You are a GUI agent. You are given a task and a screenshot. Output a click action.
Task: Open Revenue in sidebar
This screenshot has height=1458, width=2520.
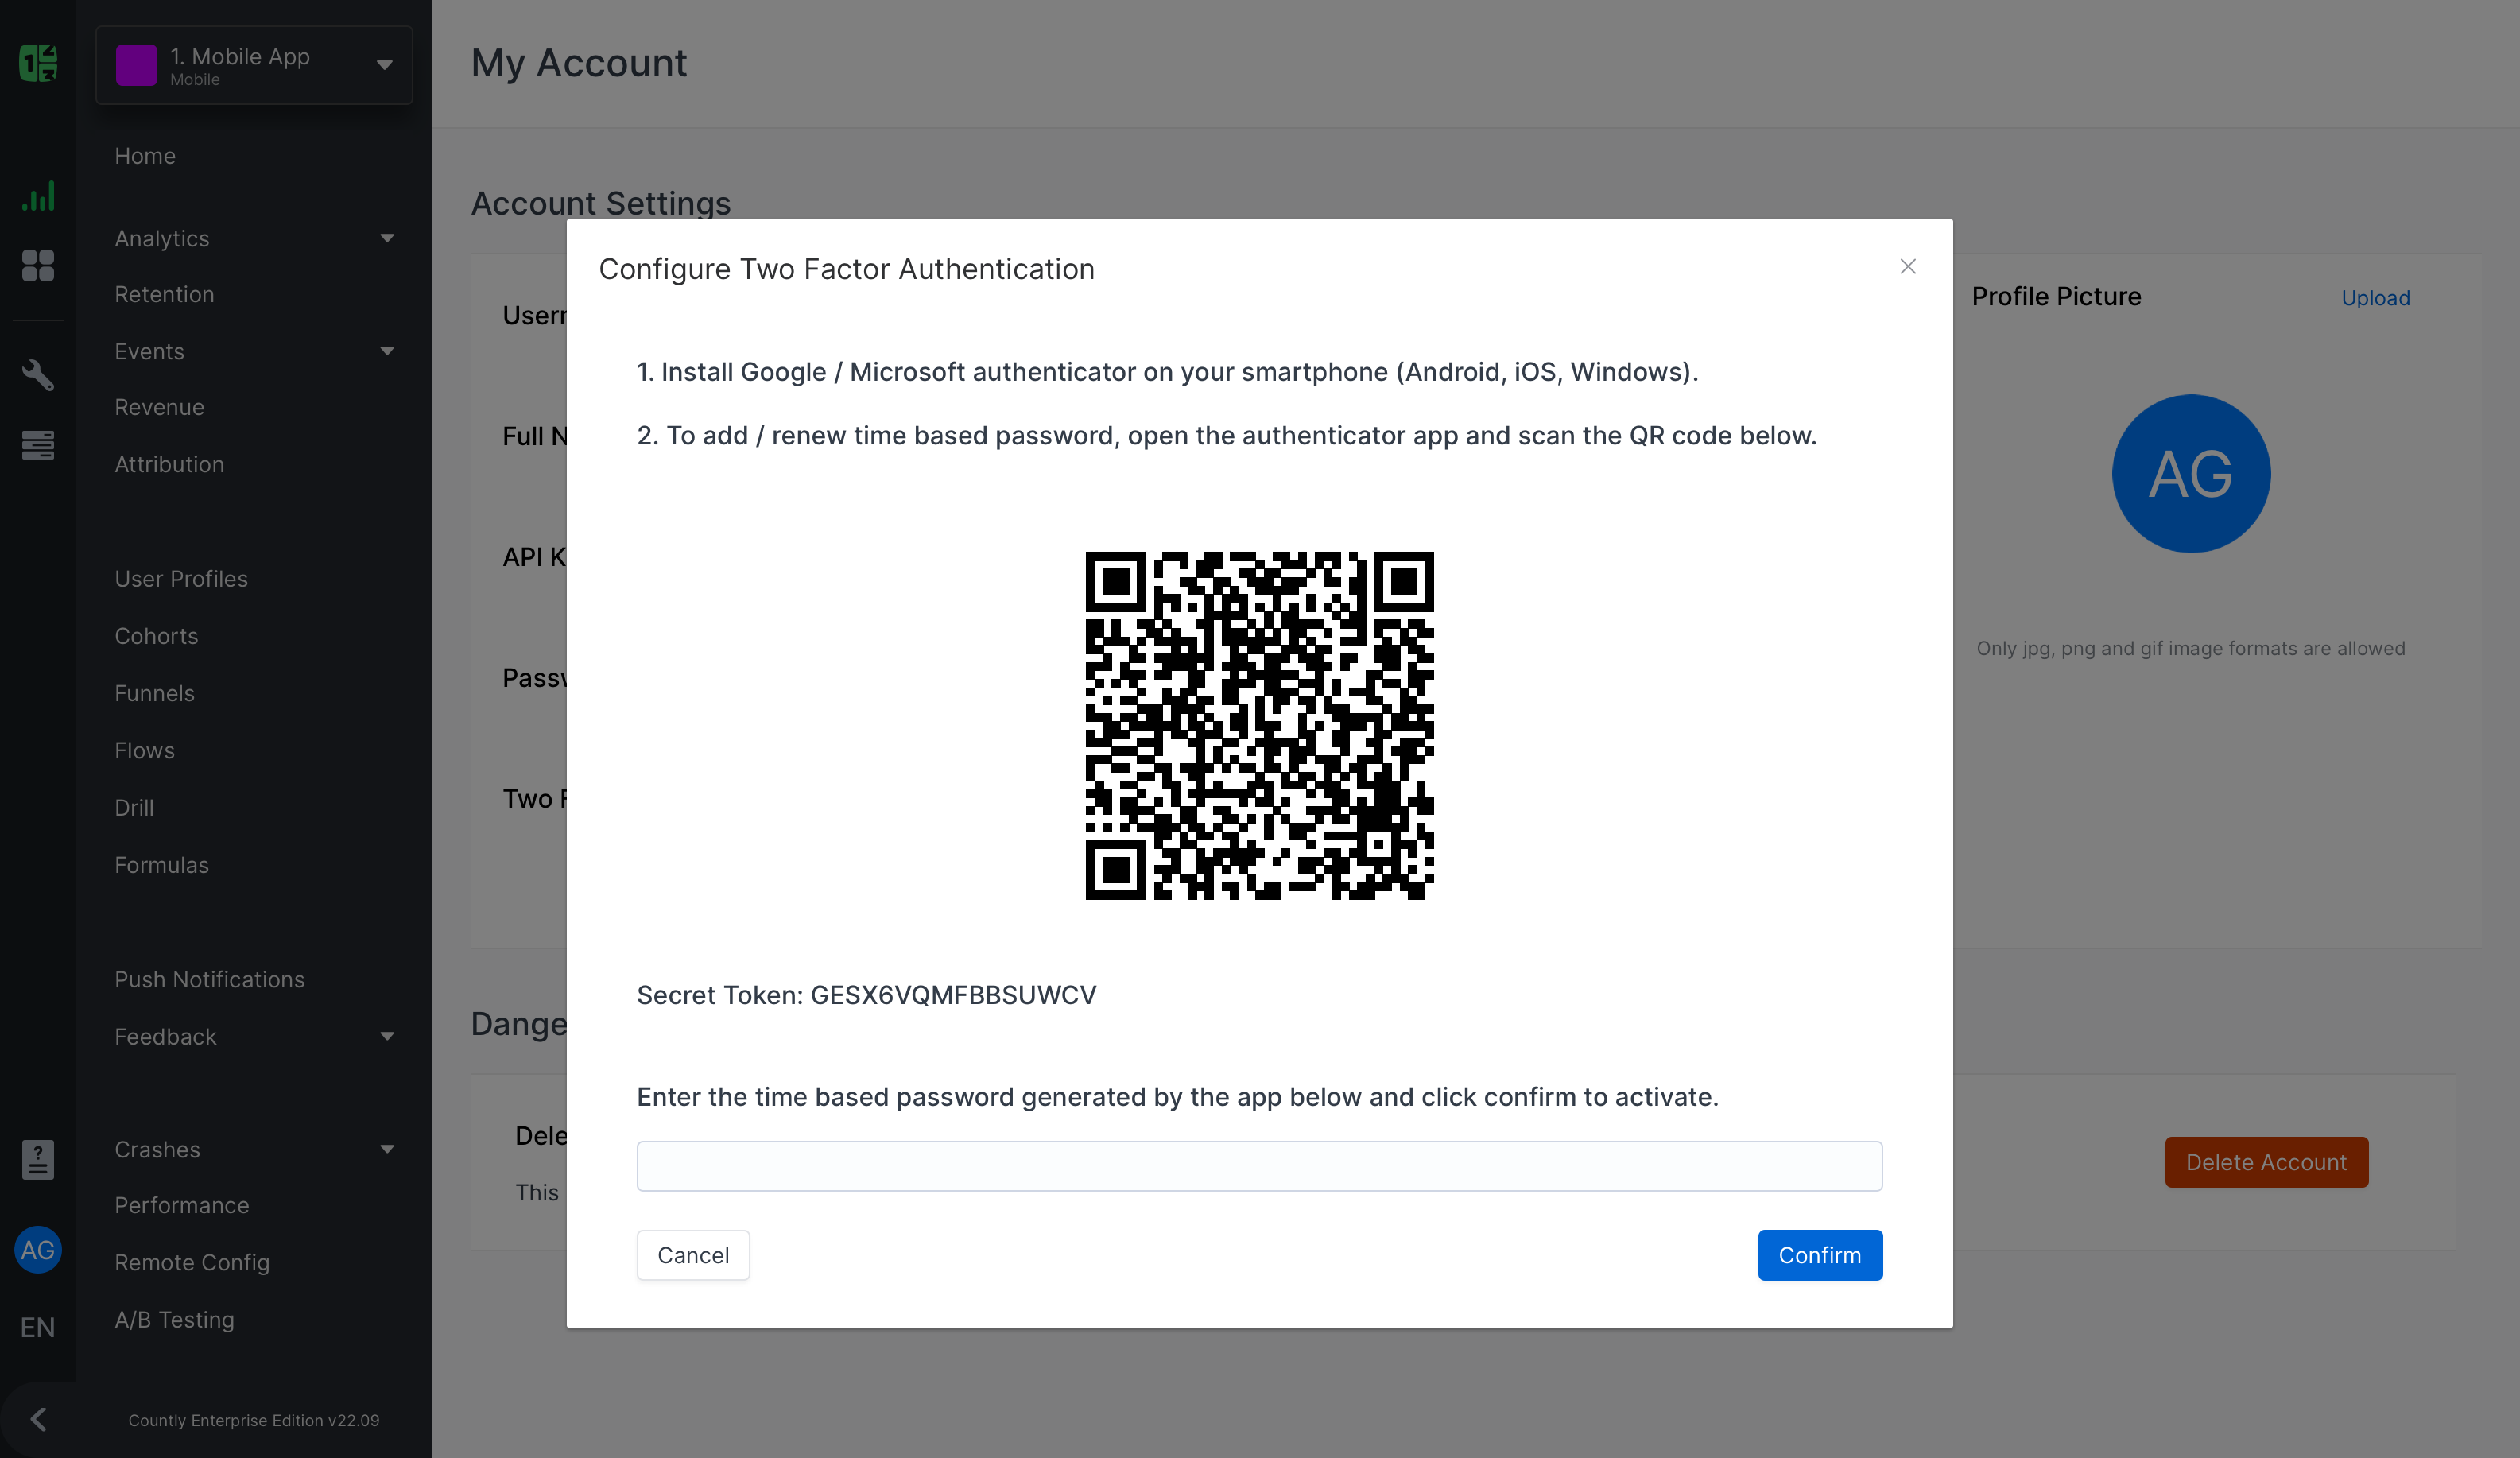click(x=159, y=407)
